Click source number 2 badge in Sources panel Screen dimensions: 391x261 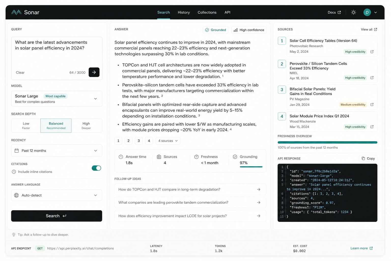282,64
